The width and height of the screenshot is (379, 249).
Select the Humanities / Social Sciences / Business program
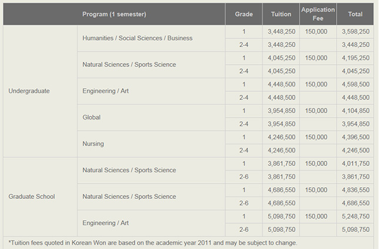point(137,38)
